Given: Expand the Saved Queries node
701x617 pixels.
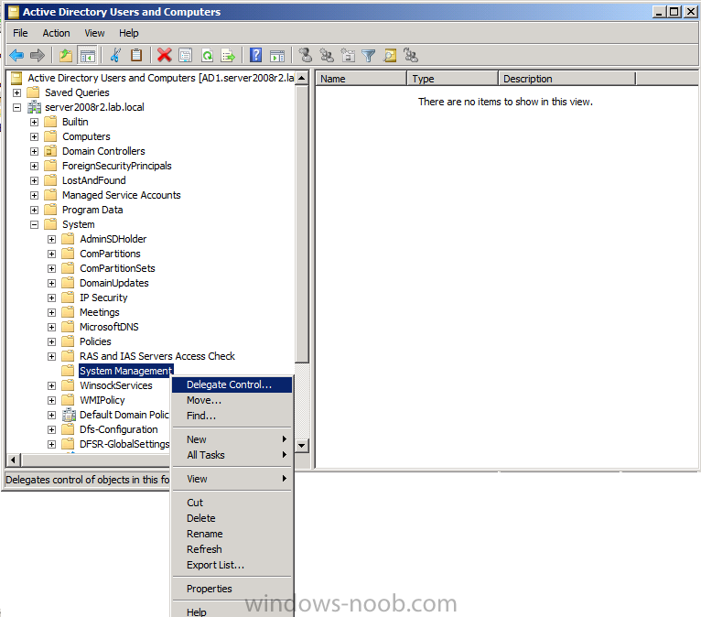Looking at the screenshot, I should click(17, 92).
